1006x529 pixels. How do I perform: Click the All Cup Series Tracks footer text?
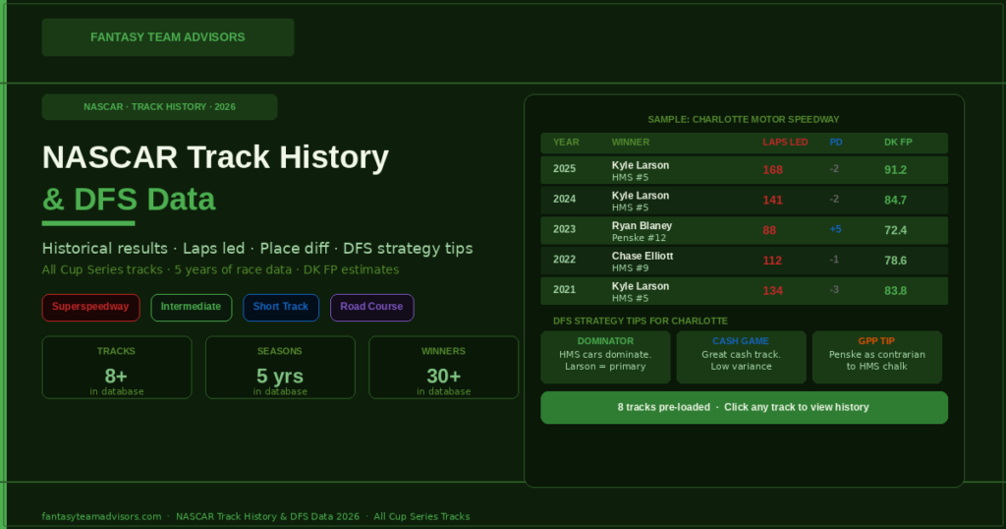(x=421, y=517)
